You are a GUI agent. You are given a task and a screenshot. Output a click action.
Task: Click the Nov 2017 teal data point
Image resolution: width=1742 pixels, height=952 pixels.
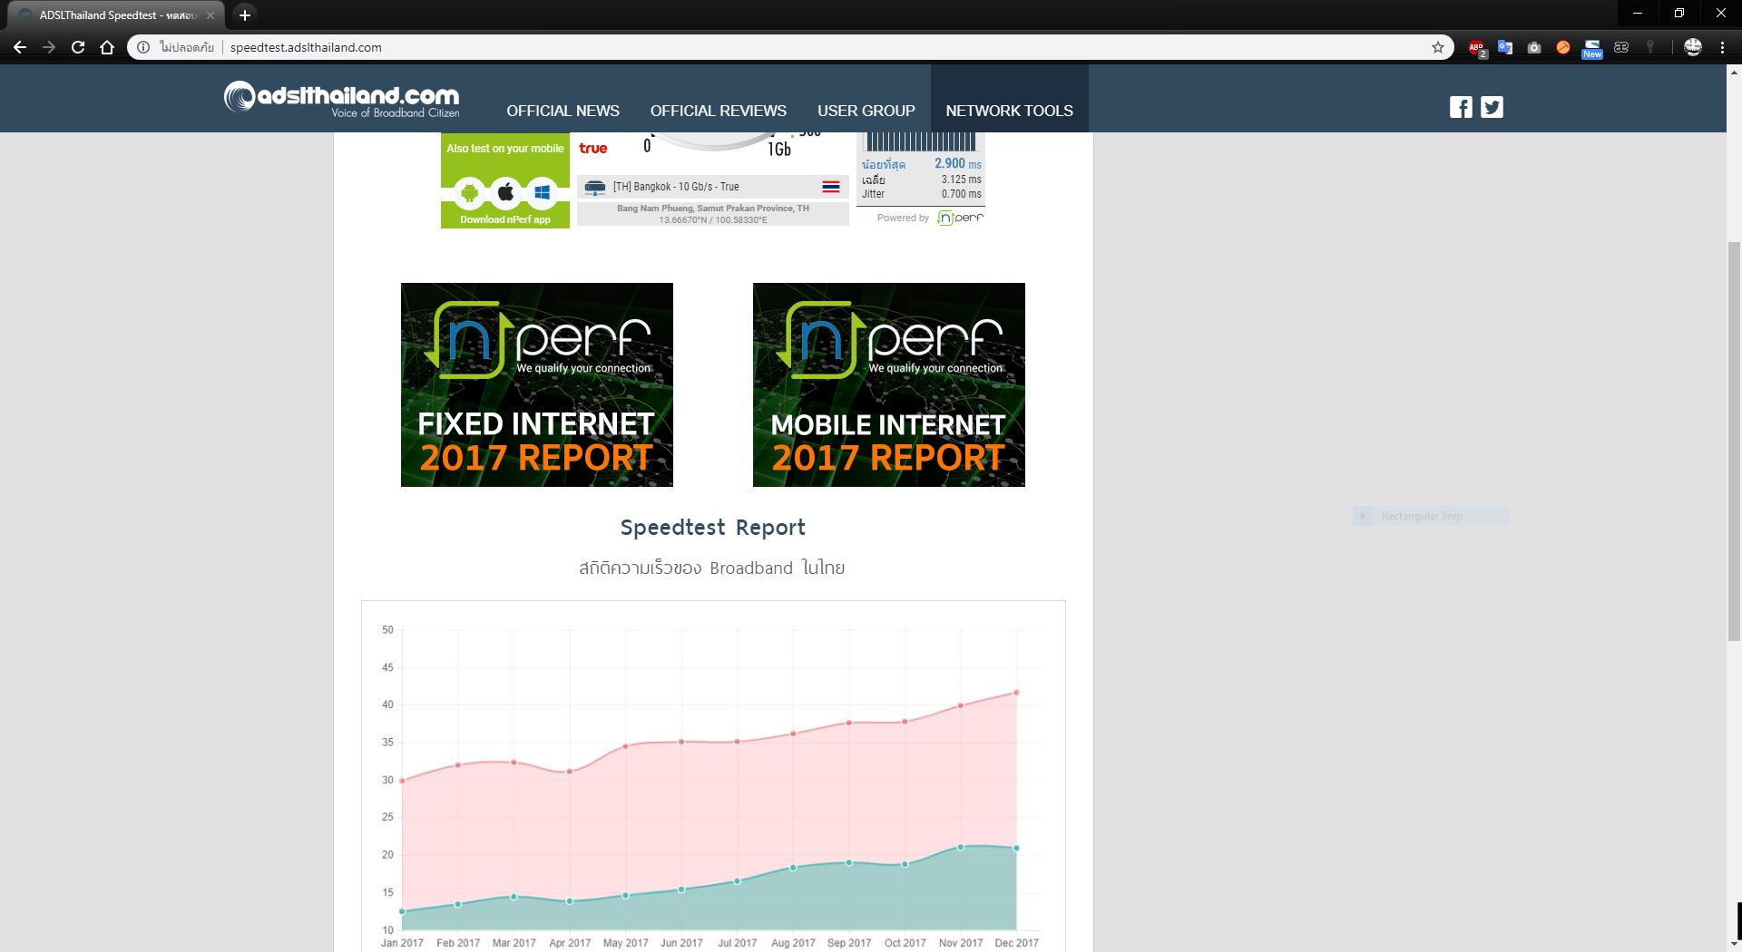click(961, 847)
